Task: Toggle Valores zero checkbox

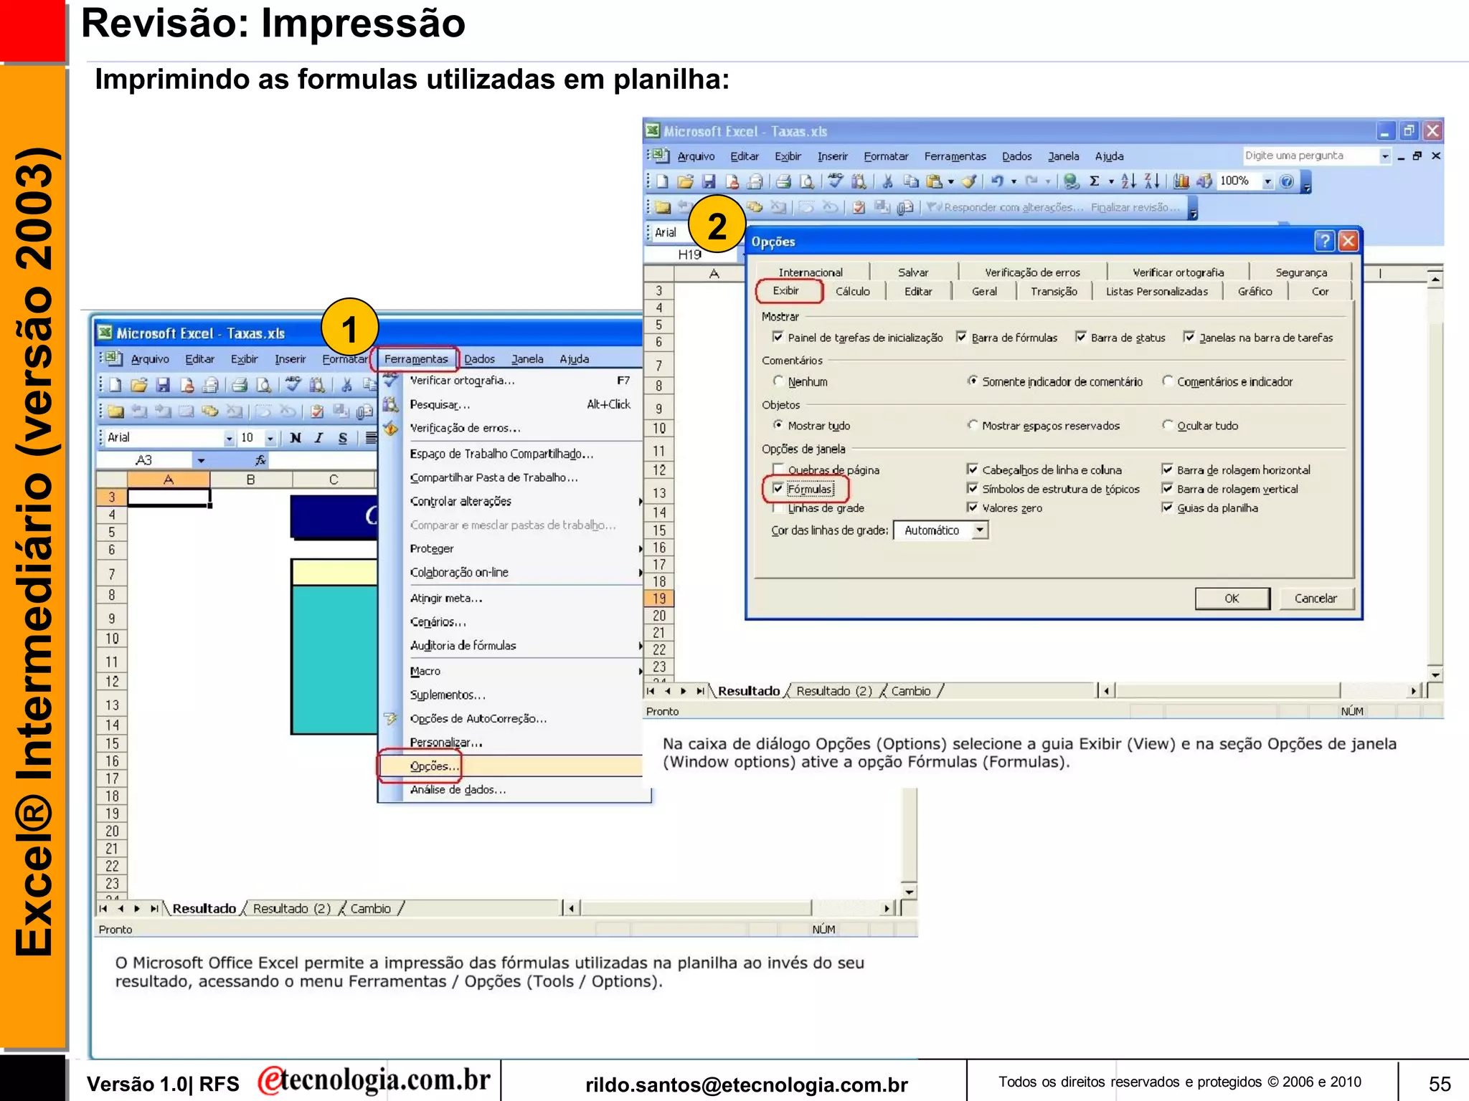Action: click(973, 507)
